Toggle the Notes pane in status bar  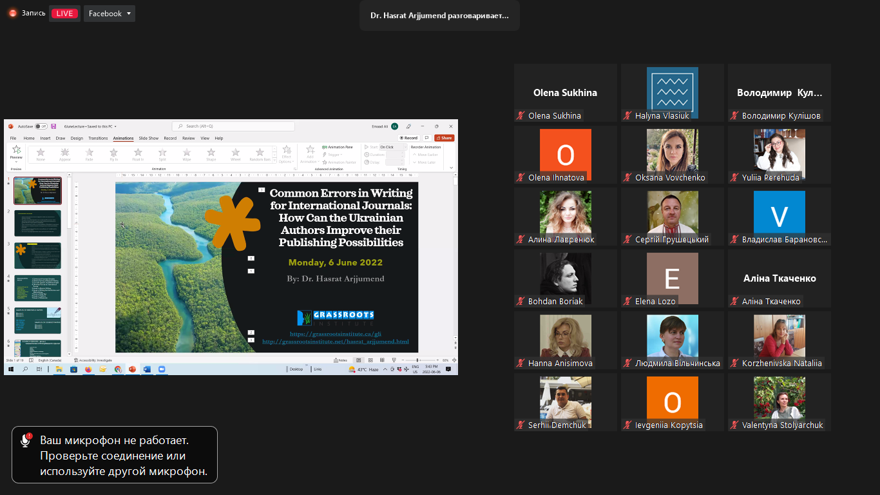coord(342,360)
